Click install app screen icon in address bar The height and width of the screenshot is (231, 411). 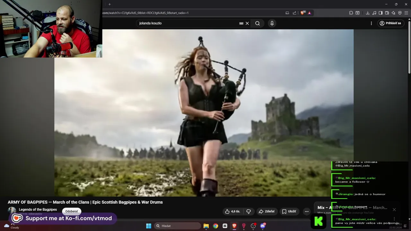point(287,13)
